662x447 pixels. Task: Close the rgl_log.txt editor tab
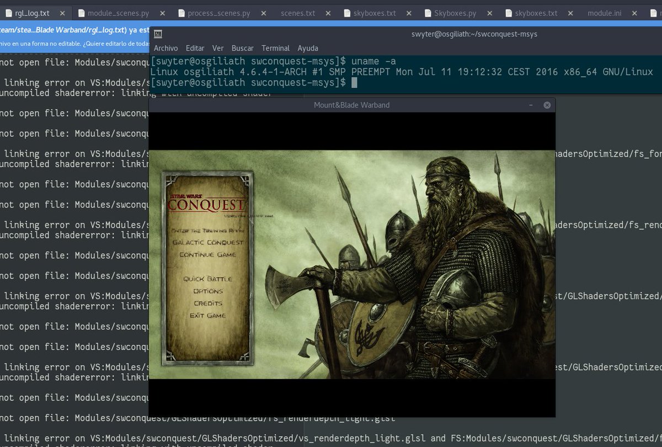[62, 13]
